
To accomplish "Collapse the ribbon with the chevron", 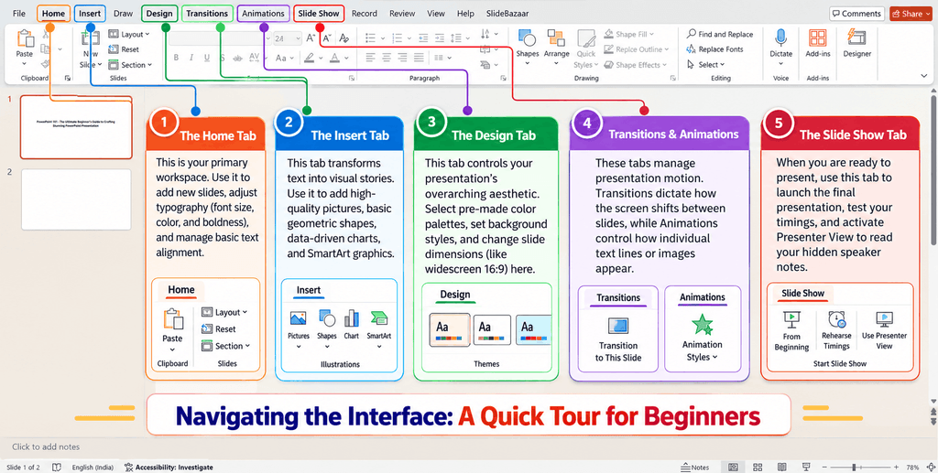I will [924, 76].
